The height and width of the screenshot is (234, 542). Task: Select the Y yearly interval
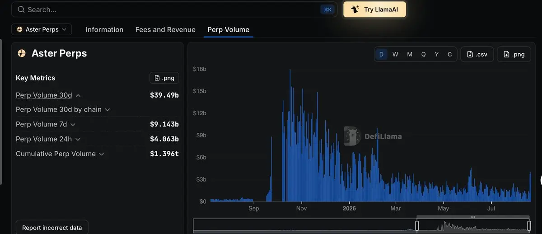437,54
